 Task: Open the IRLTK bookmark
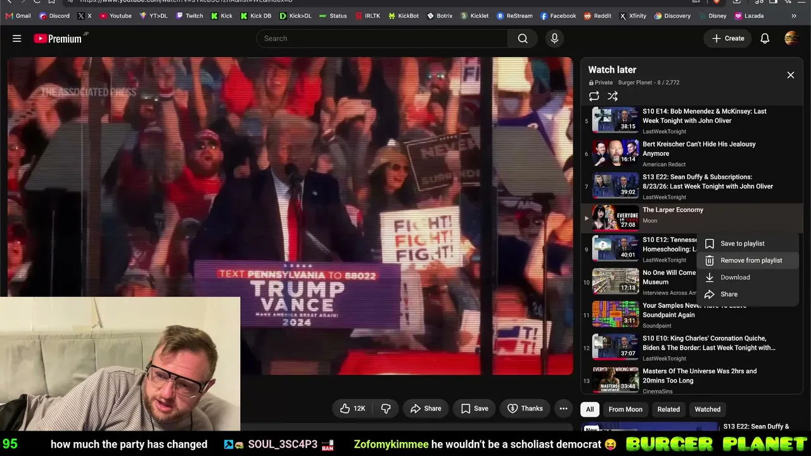(x=368, y=16)
